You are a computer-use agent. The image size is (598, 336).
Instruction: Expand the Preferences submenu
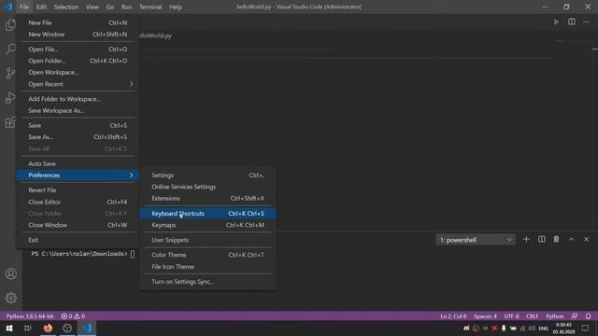[78, 175]
